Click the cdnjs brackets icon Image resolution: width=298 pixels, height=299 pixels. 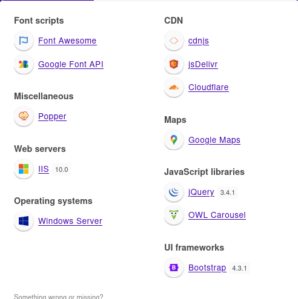174,41
